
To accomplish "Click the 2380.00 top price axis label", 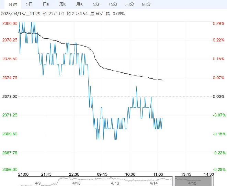I will click(10, 23).
